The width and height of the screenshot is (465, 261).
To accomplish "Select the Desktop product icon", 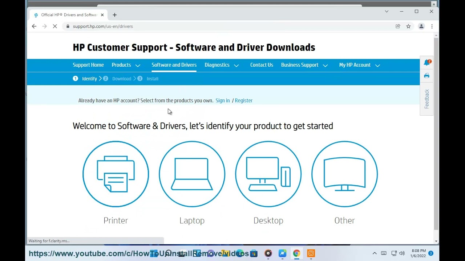I will 268,174.
